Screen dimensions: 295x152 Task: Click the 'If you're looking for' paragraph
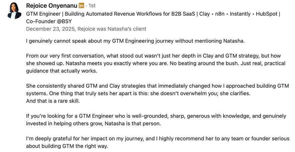click(156, 116)
